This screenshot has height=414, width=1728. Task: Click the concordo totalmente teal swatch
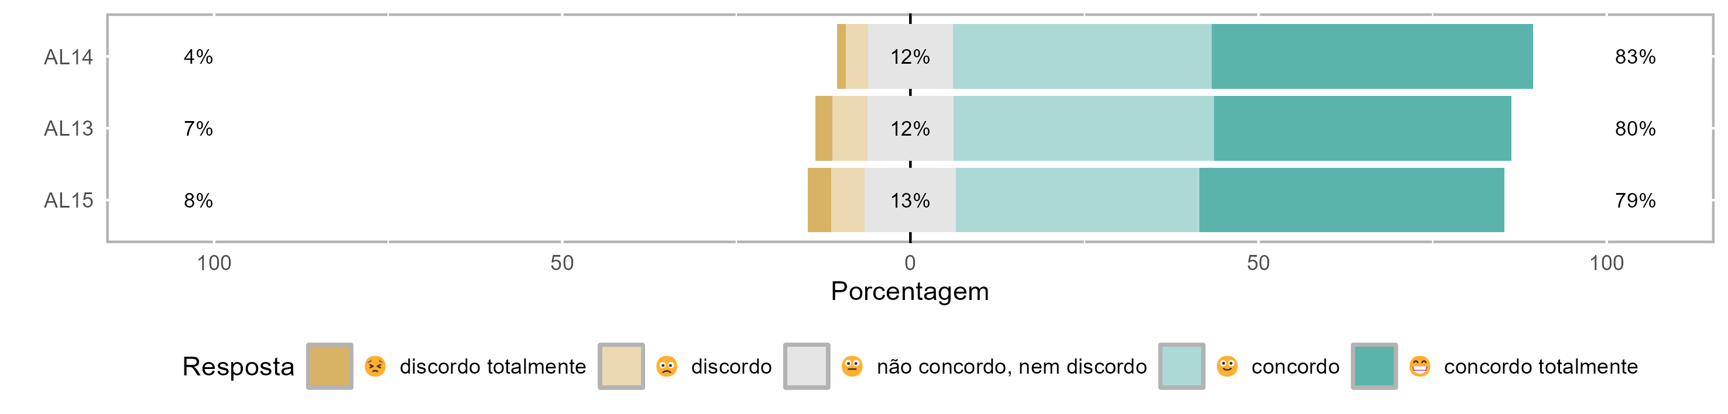tap(1374, 367)
